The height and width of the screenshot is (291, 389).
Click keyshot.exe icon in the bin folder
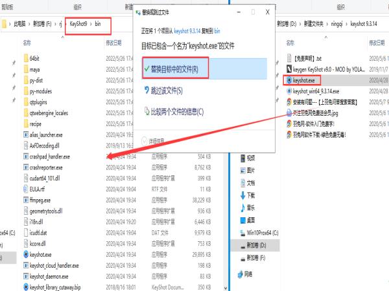tap(26, 254)
